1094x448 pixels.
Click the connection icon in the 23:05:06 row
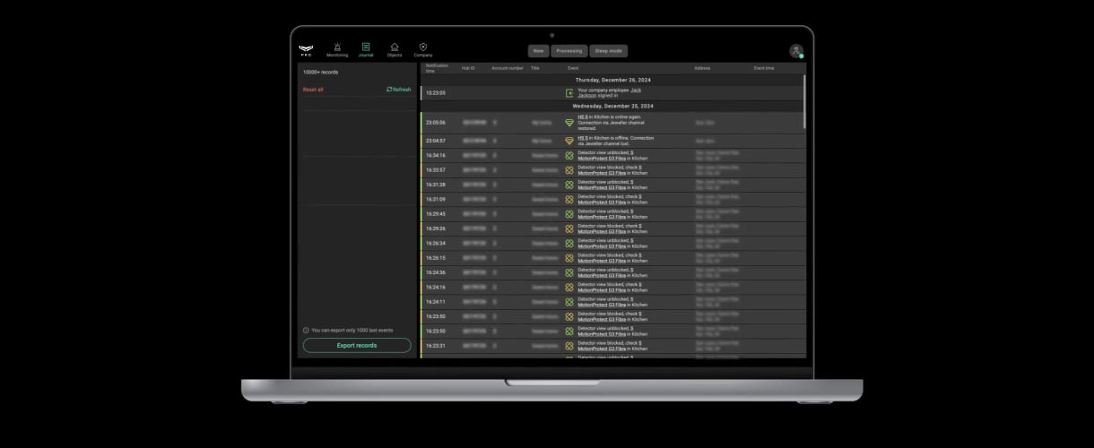(x=569, y=123)
